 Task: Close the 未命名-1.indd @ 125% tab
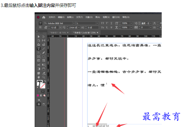pos(97,33)
